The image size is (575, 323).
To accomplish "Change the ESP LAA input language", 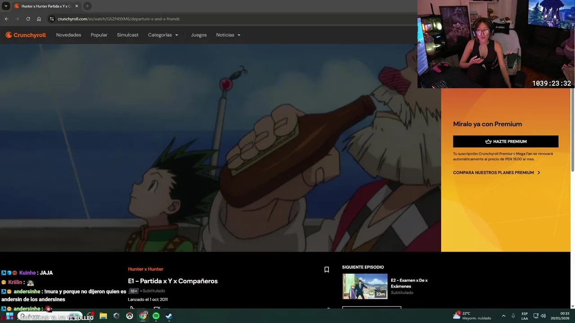I will [x=525, y=316].
